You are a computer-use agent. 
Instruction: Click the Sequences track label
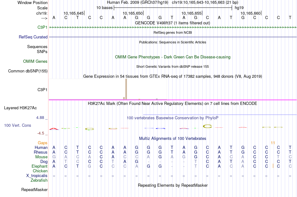click(x=37, y=47)
